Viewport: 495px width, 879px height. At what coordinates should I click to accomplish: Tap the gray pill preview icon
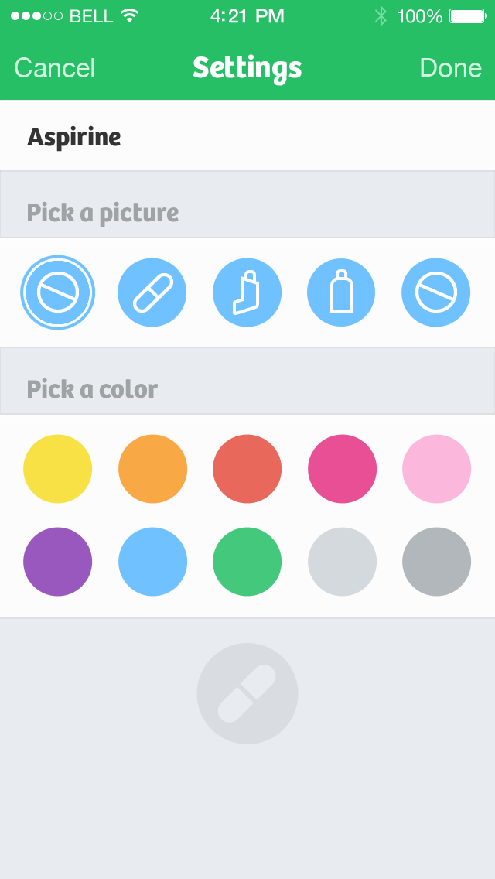[247, 693]
